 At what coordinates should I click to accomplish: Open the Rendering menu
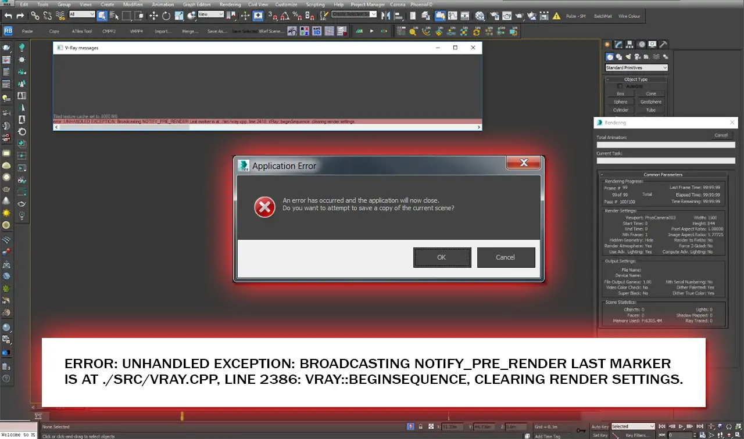(x=230, y=5)
